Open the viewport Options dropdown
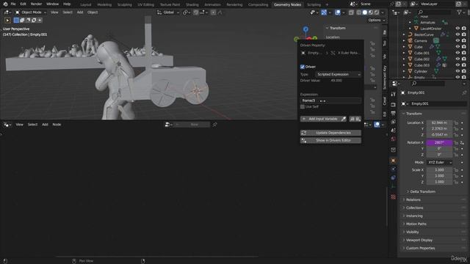This screenshot has height=264, width=470. pyautogui.click(x=377, y=20)
